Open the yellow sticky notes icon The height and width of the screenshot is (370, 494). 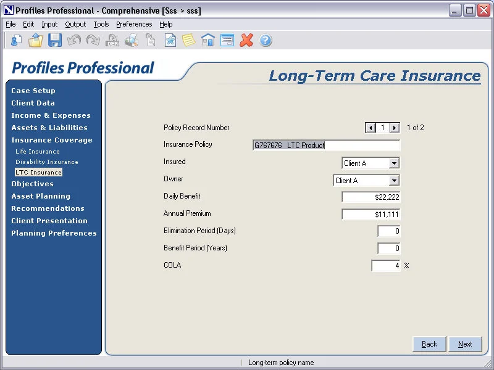189,40
